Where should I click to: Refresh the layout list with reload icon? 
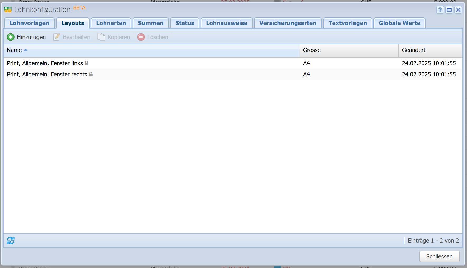(x=11, y=241)
